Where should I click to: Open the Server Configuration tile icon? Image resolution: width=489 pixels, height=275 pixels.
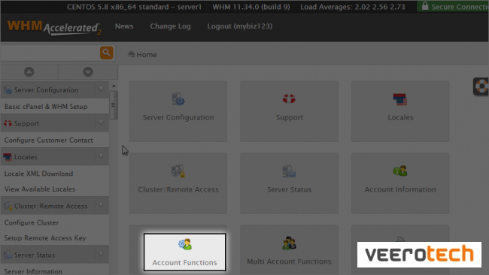[x=178, y=99]
